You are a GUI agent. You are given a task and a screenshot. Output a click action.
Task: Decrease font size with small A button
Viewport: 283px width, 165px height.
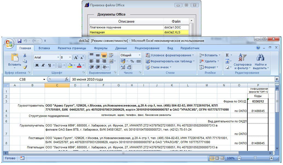82,57
